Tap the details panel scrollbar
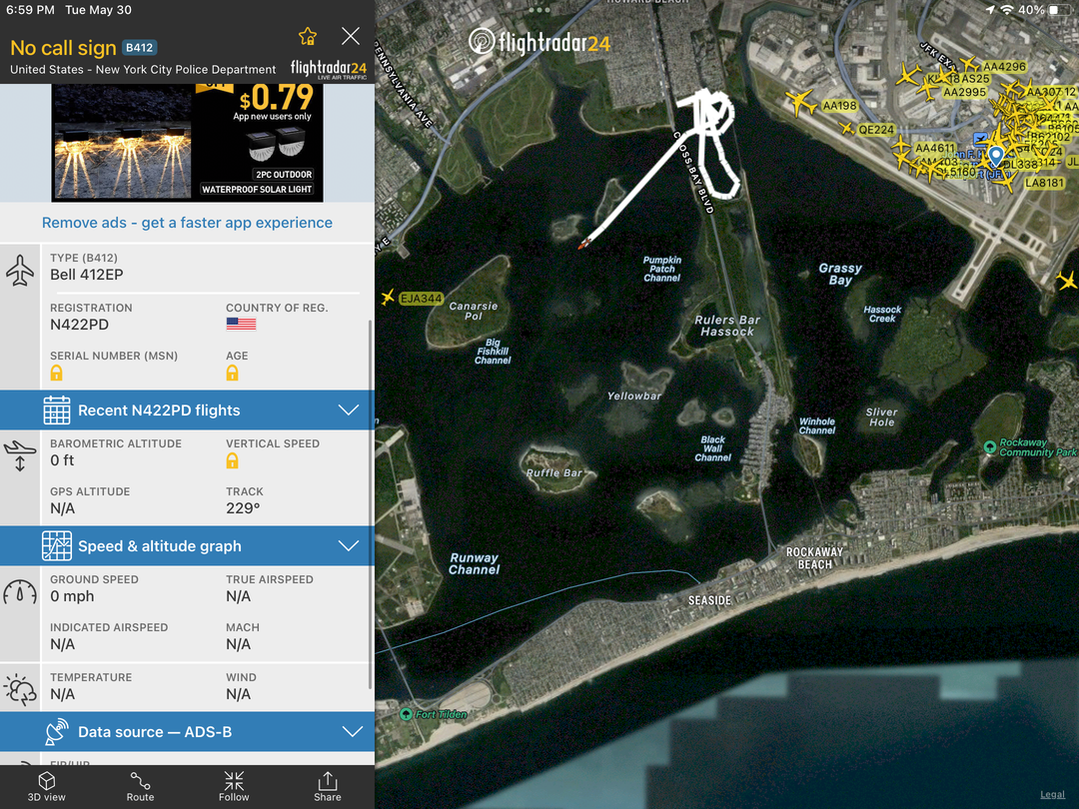1079x809 pixels. tap(371, 504)
